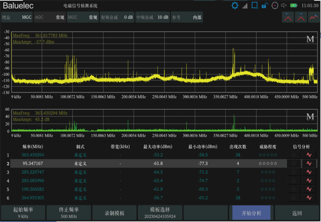Click the compass icon in status bar
This screenshot has width=321, height=222.
275,6
